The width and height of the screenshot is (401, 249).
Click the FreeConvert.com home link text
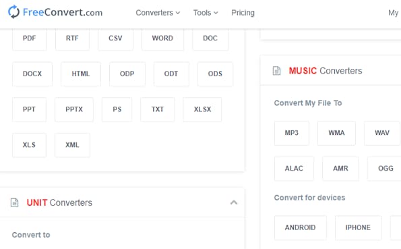pyautogui.click(x=63, y=12)
